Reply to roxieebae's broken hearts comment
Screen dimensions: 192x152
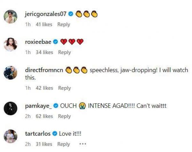64,52
